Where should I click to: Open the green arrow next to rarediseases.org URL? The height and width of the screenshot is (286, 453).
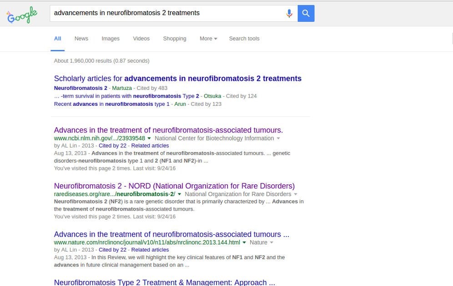pos(180,194)
